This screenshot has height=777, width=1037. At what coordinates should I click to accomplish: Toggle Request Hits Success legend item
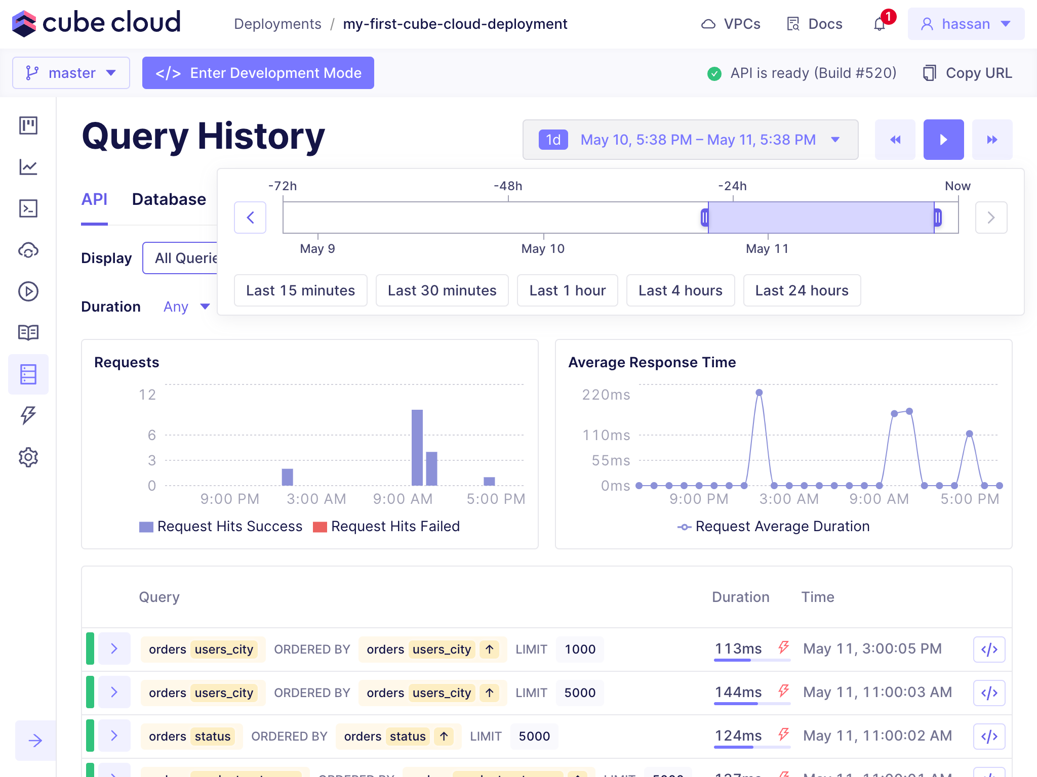pos(221,527)
